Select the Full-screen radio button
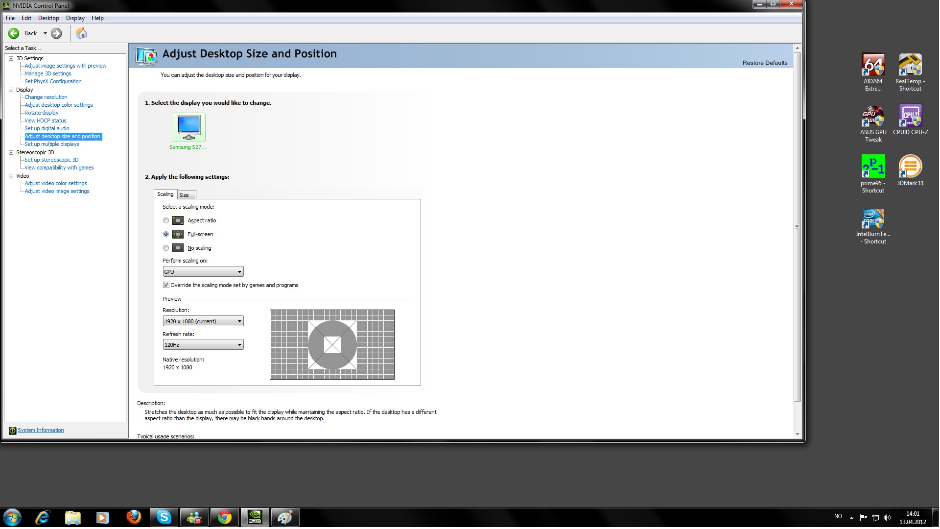This screenshot has width=940, height=529. (166, 234)
